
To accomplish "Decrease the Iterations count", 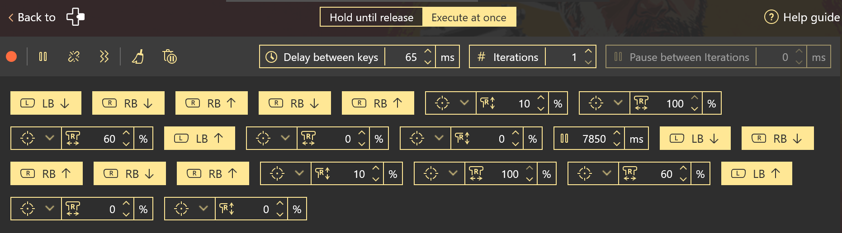I will click(x=588, y=62).
